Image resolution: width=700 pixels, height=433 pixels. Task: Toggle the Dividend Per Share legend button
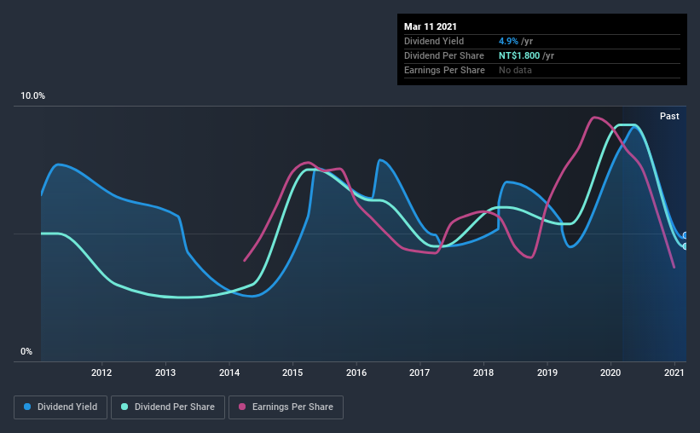click(x=168, y=407)
